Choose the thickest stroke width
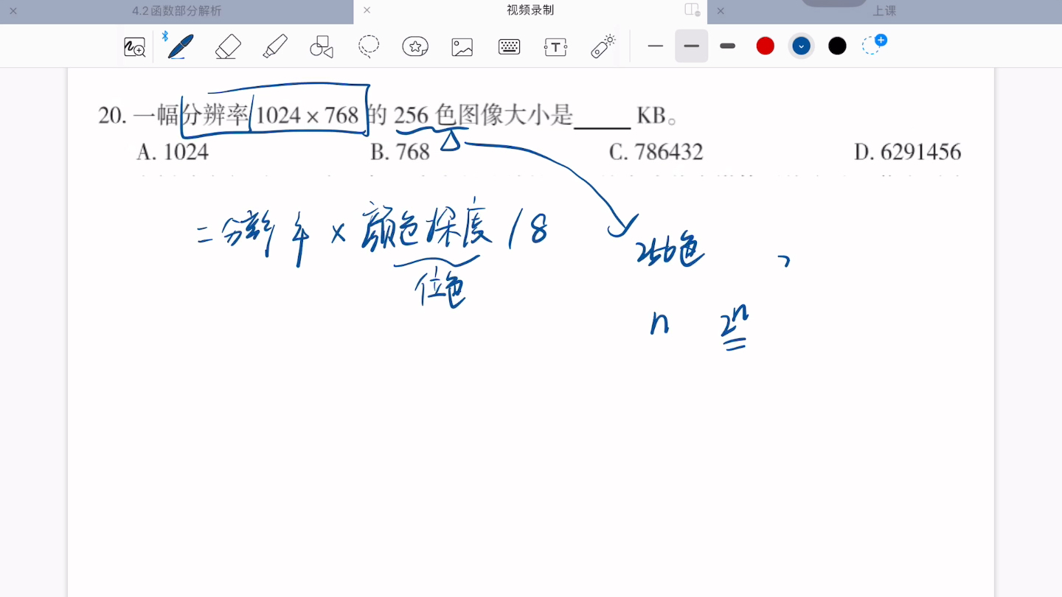 [x=728, y=46]
